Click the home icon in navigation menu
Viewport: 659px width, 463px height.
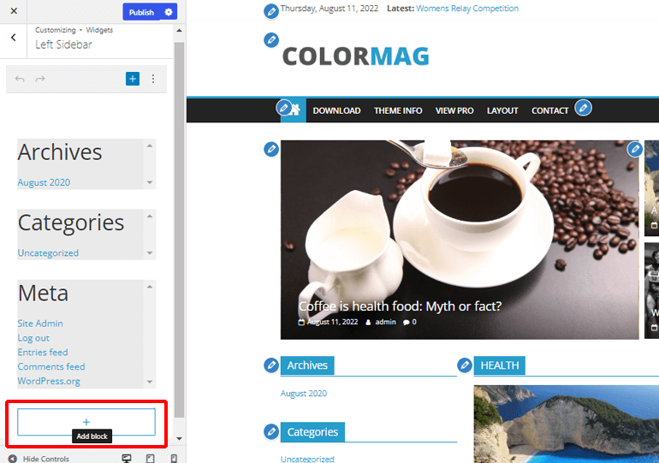[294, 110]
